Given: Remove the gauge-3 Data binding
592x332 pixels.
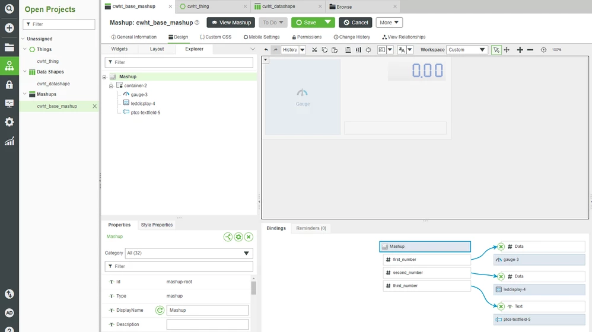Looking at the screenshot, I should 501,247.
